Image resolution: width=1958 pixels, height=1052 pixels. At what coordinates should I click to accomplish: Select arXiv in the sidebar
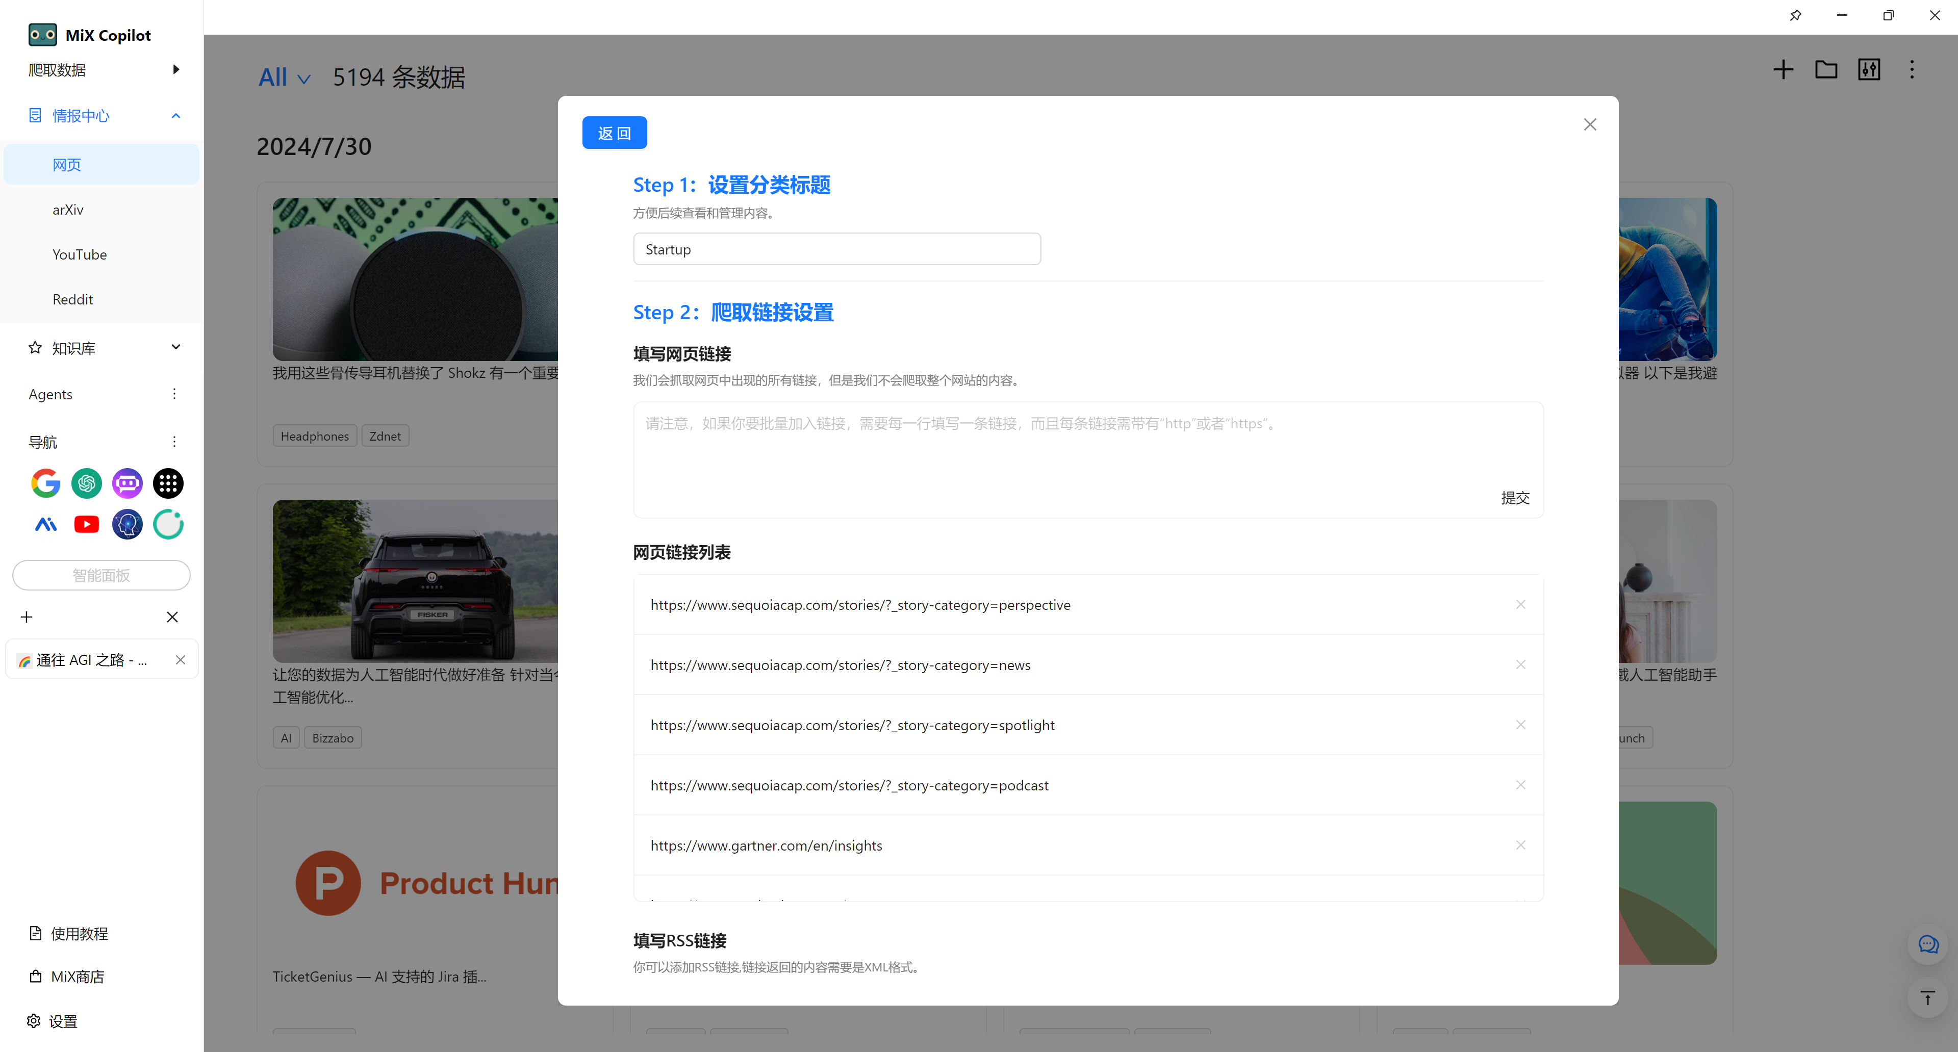point(68,210)
